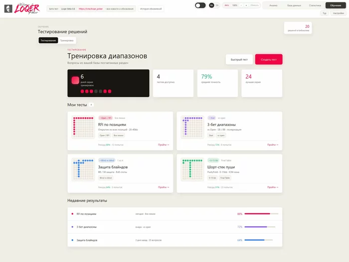The height and width of the screenshot is (262, 349).
Task: Click the Создать тест button
Action: tap(269, 60)
